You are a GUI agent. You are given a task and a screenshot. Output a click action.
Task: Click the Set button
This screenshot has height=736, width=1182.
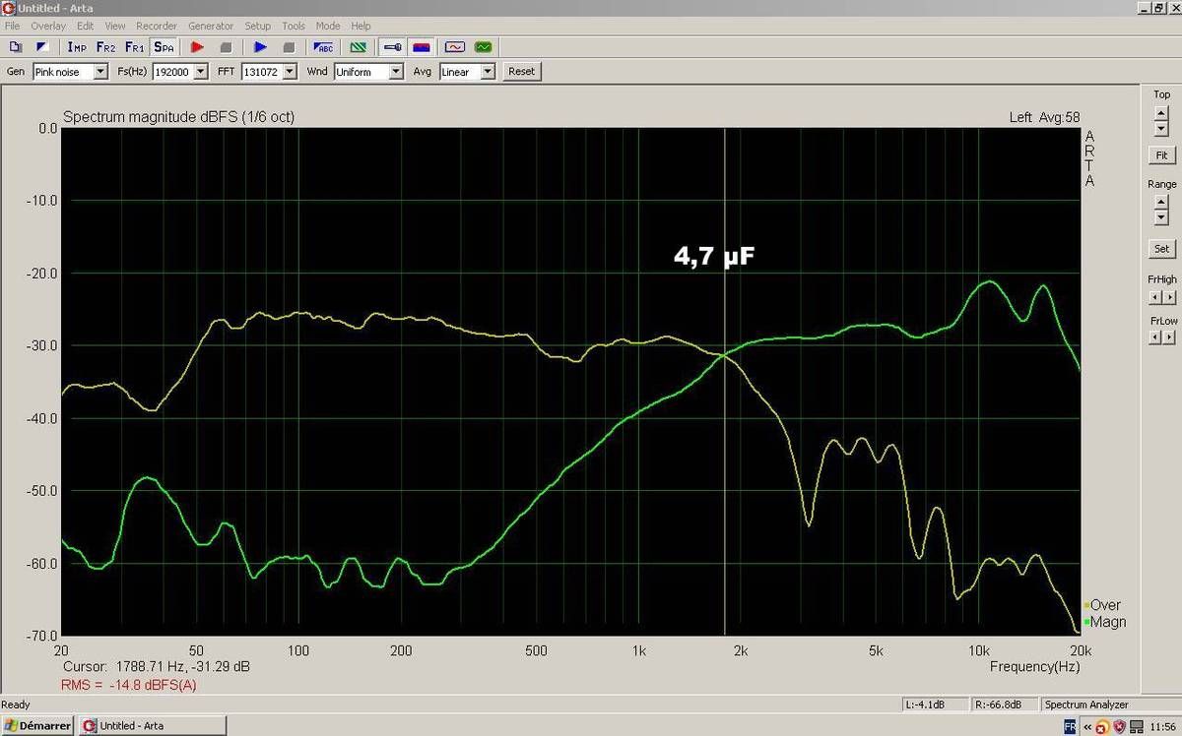(x=1161, y=249)
